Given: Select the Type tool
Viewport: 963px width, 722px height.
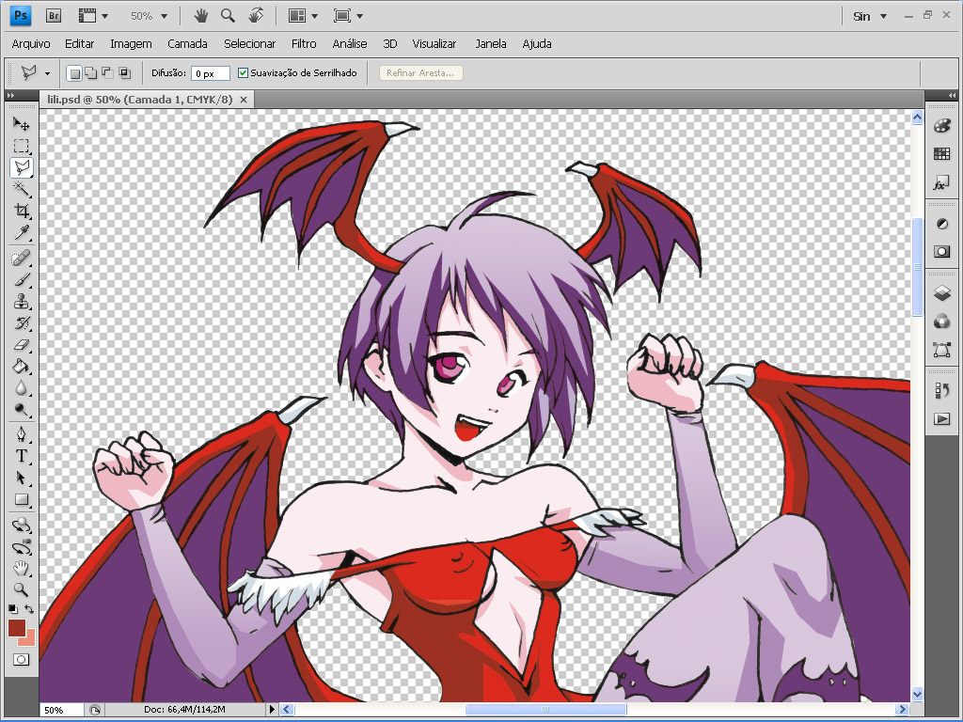Looking at the screenshot, I should pyautogui.click(x=22, y=456).
